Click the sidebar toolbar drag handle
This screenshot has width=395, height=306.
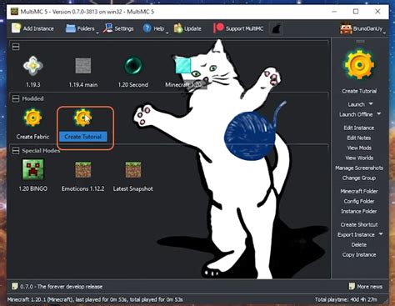pyautogui.click(x=360, y=41)
